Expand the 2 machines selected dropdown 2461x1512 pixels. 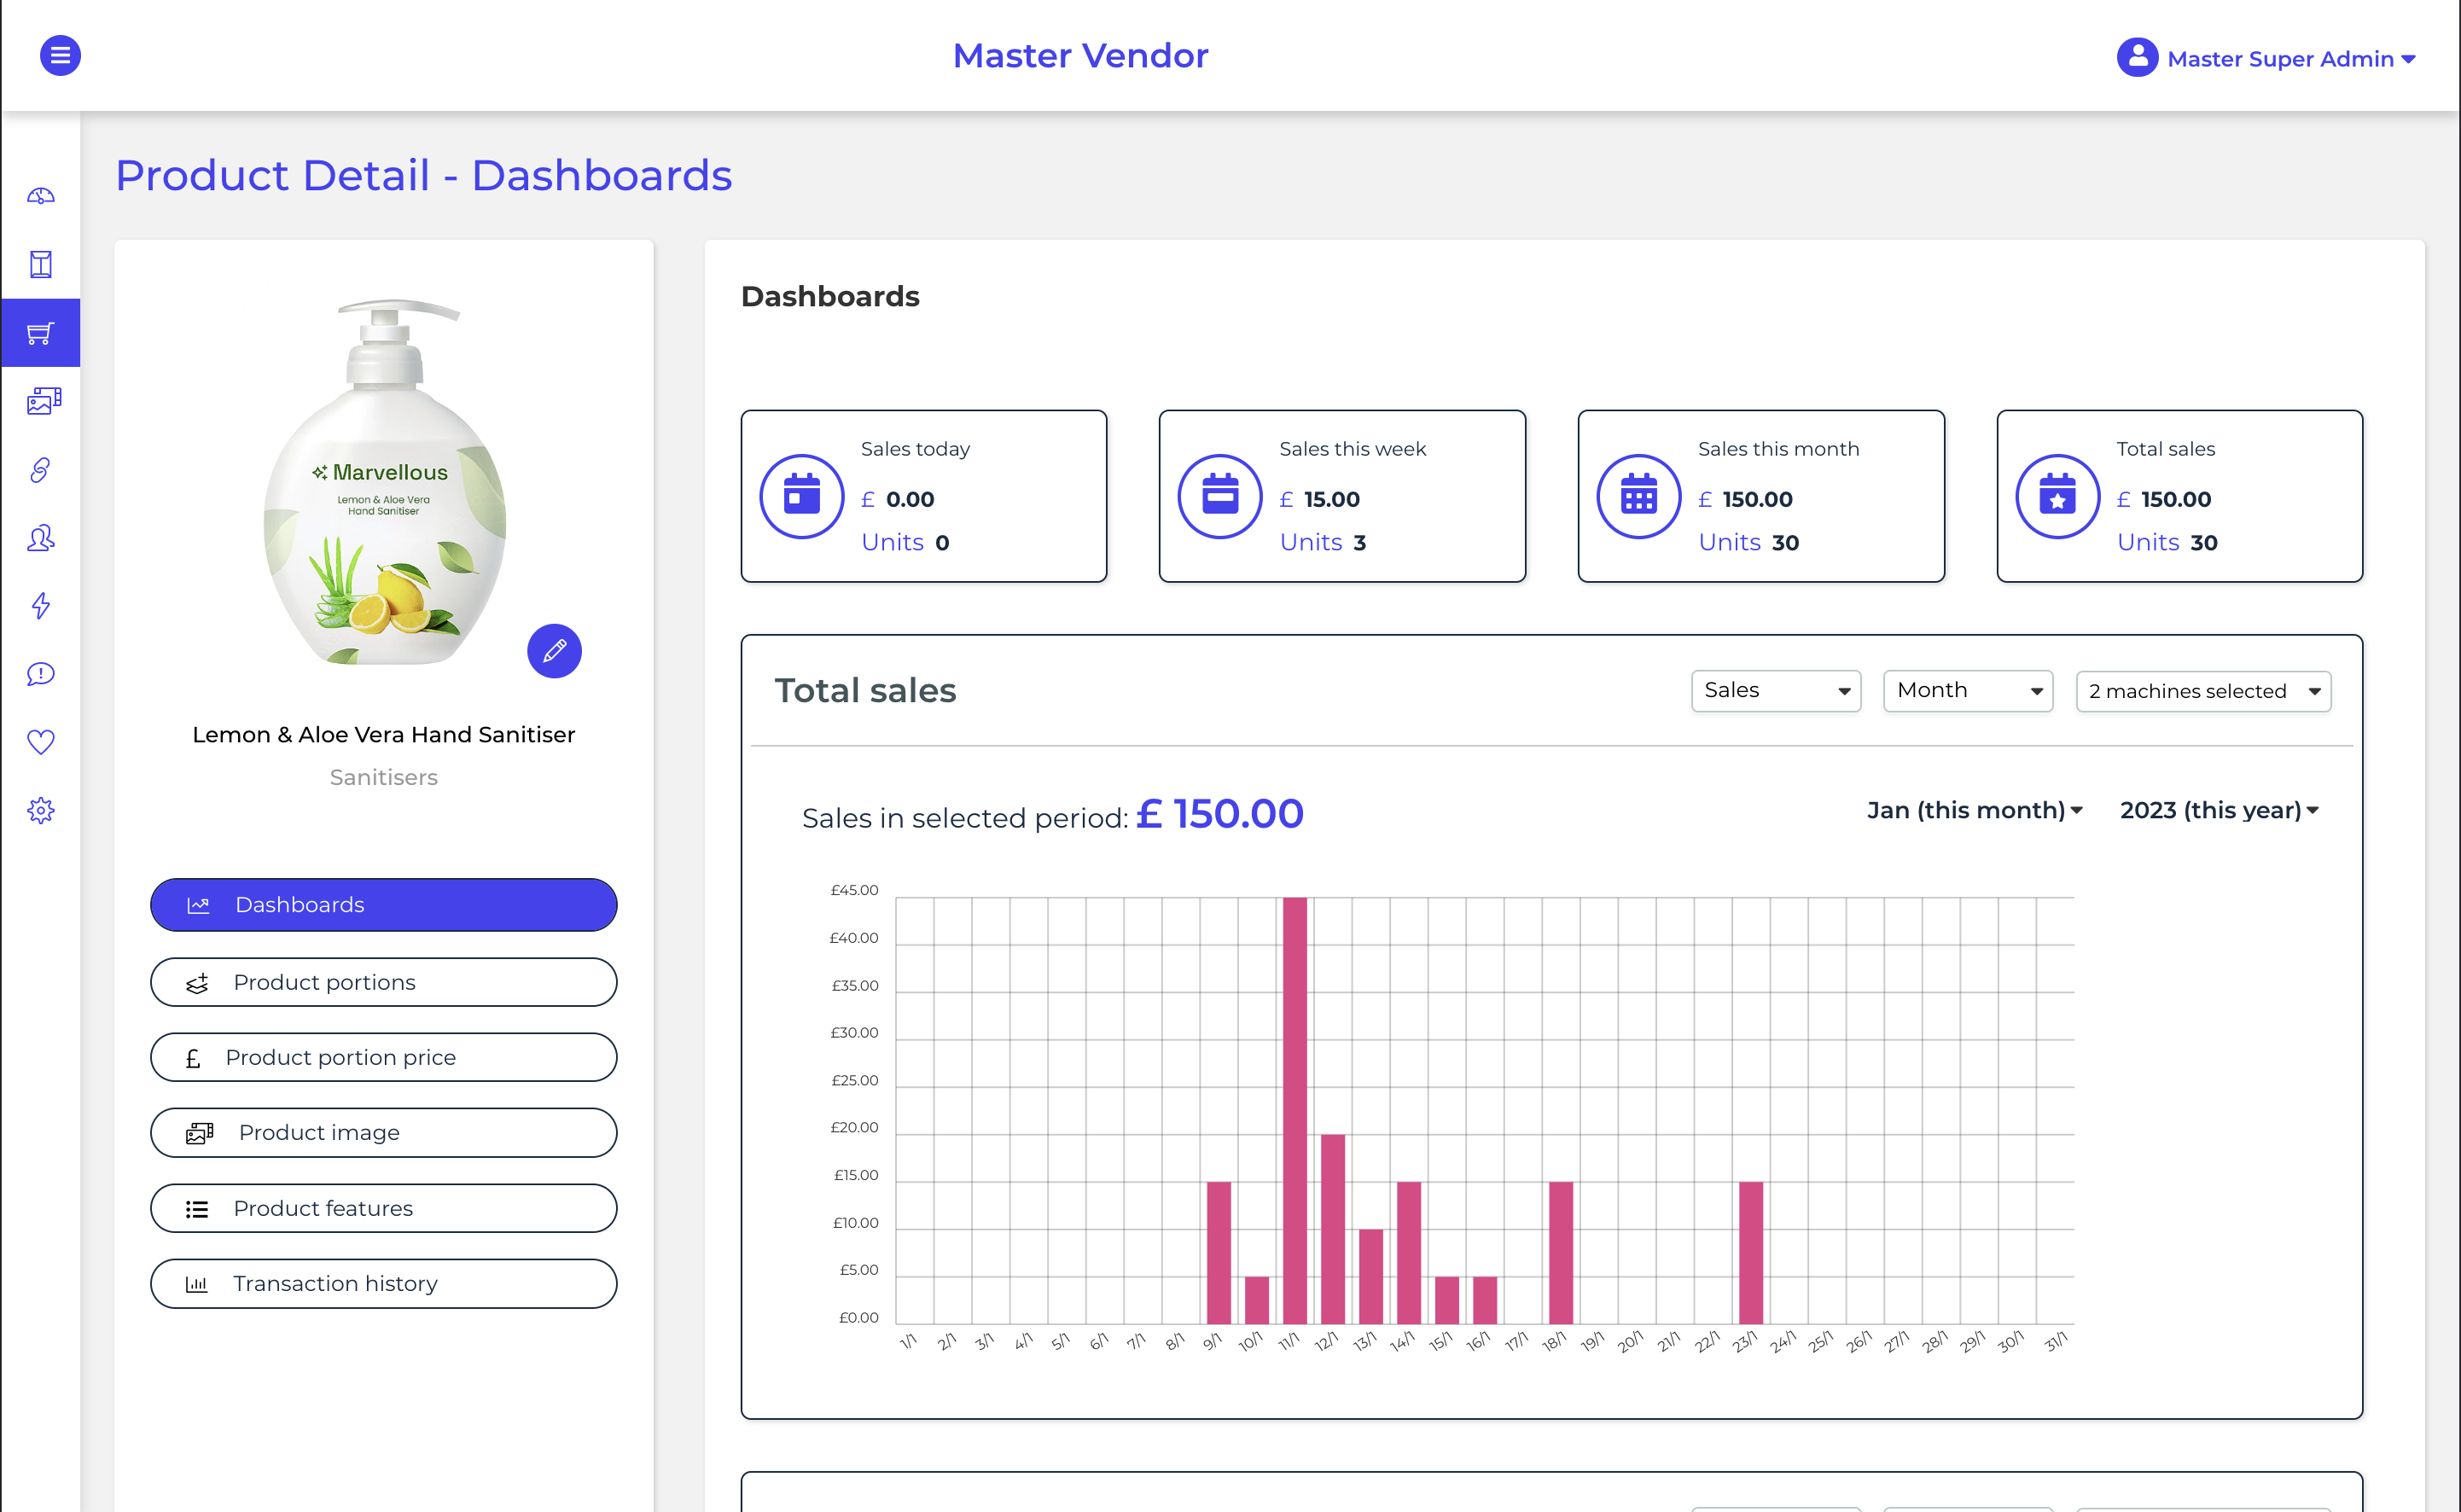pos(2203,692)
